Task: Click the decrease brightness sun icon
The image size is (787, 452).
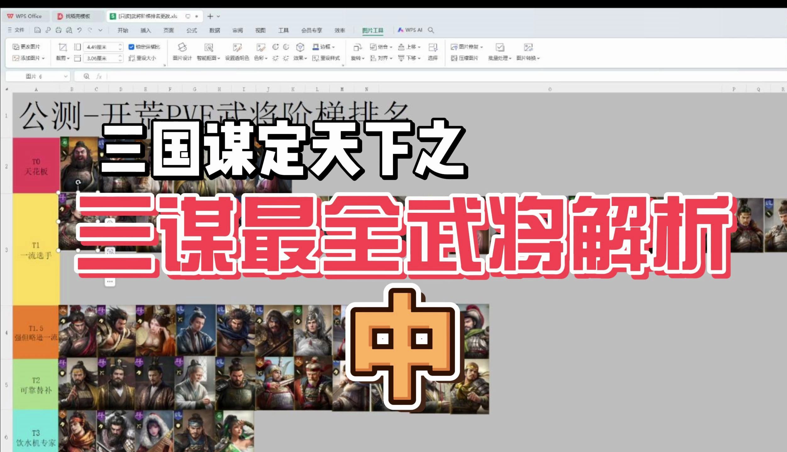Action: (286, 58)
